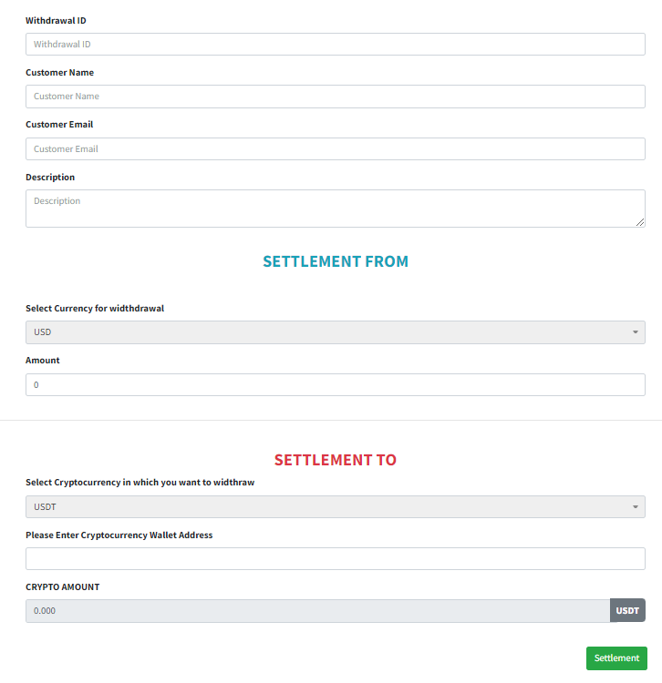The width and height of the screenshot is (662, 683).
Task: Click the Customer Email label text
Action: tap(59, 125)
